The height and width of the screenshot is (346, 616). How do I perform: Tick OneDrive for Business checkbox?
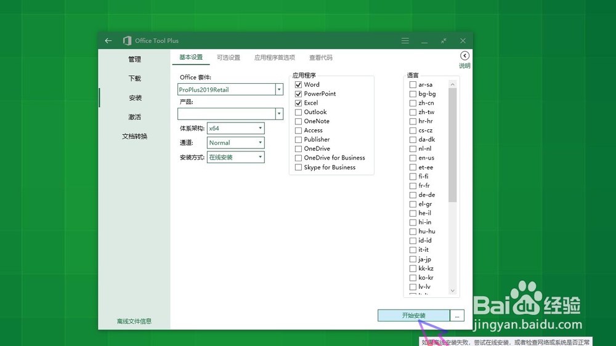tap(298, 158)
